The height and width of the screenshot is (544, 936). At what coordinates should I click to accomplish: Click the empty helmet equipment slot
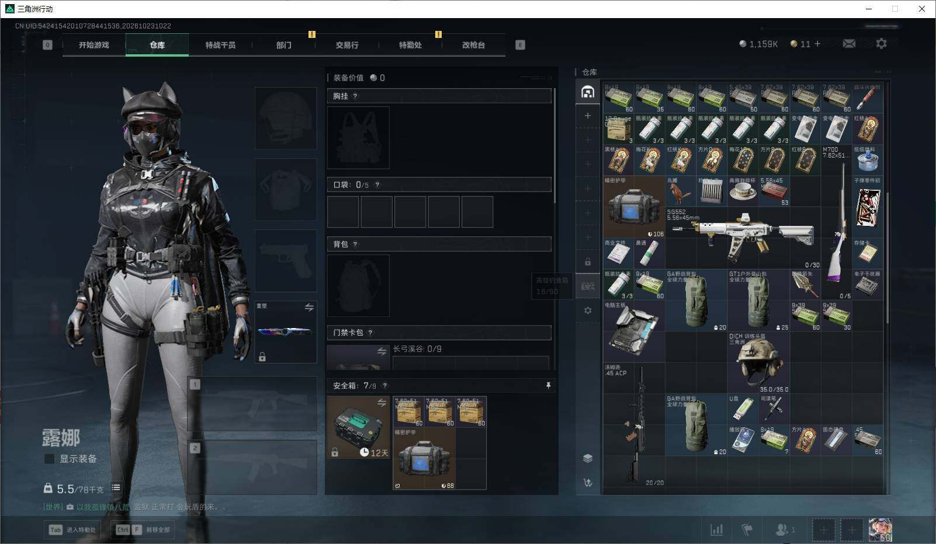coord(286,118)
